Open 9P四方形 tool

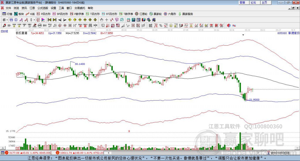coord(60,14)
